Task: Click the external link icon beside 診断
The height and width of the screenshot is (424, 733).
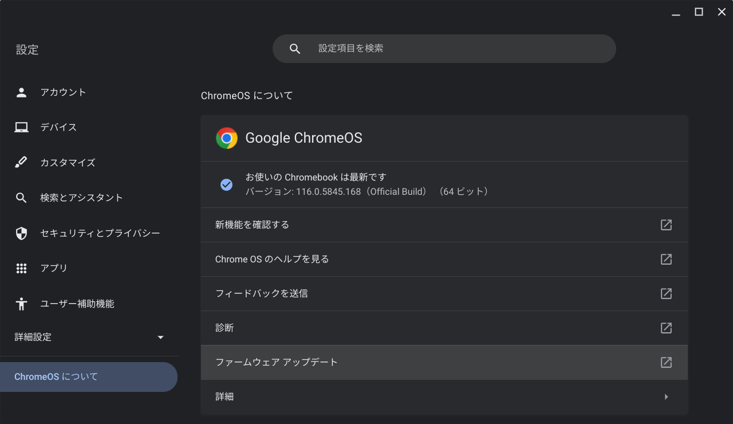Action: click(x=665, y=328)
